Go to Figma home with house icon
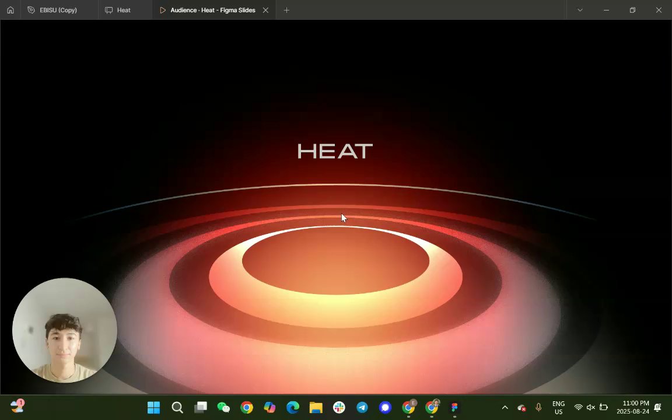 pos(10,10)
